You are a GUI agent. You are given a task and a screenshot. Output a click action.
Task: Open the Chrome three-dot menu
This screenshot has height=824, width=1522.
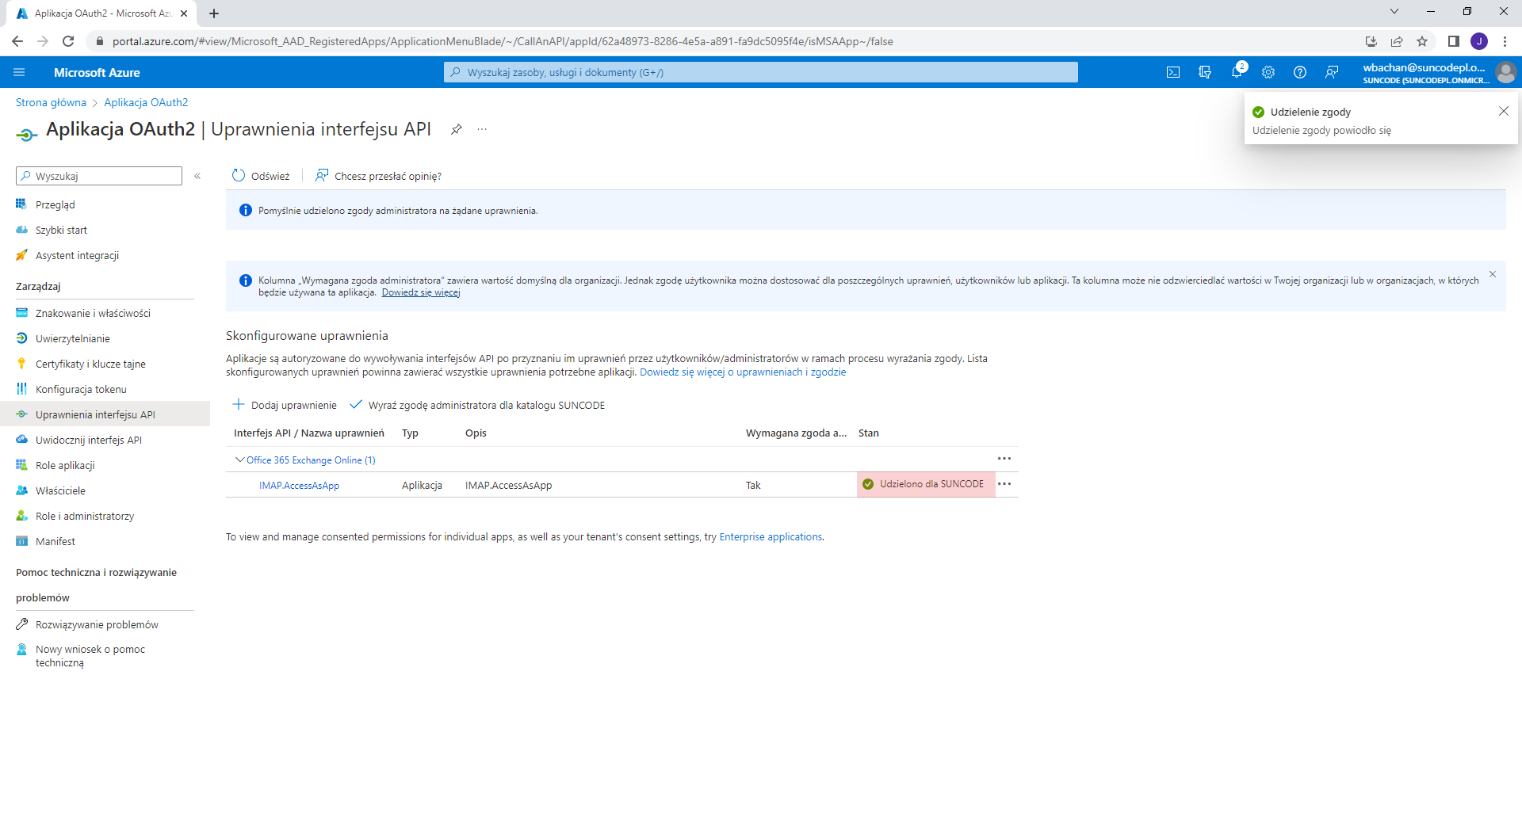(1505, 41)
